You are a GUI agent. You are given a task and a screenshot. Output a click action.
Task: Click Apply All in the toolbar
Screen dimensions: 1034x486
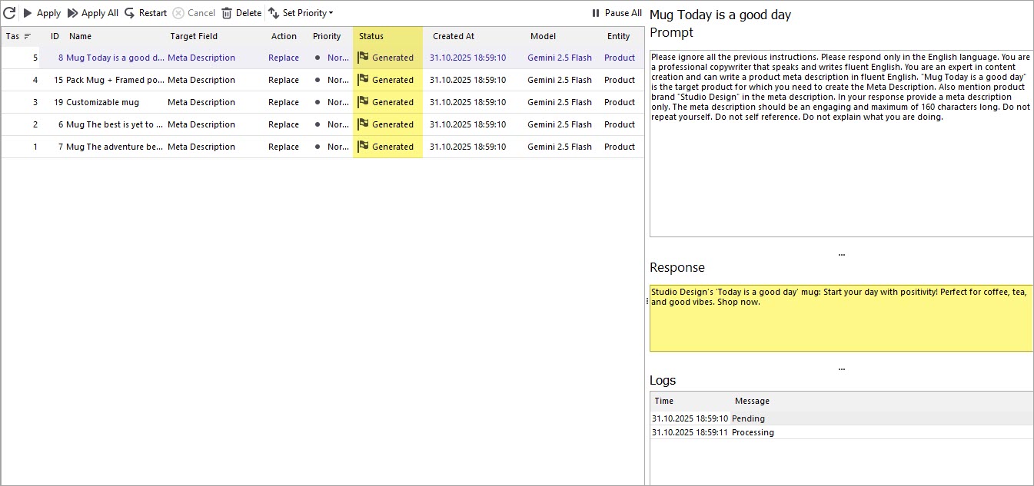click(92, 13)
